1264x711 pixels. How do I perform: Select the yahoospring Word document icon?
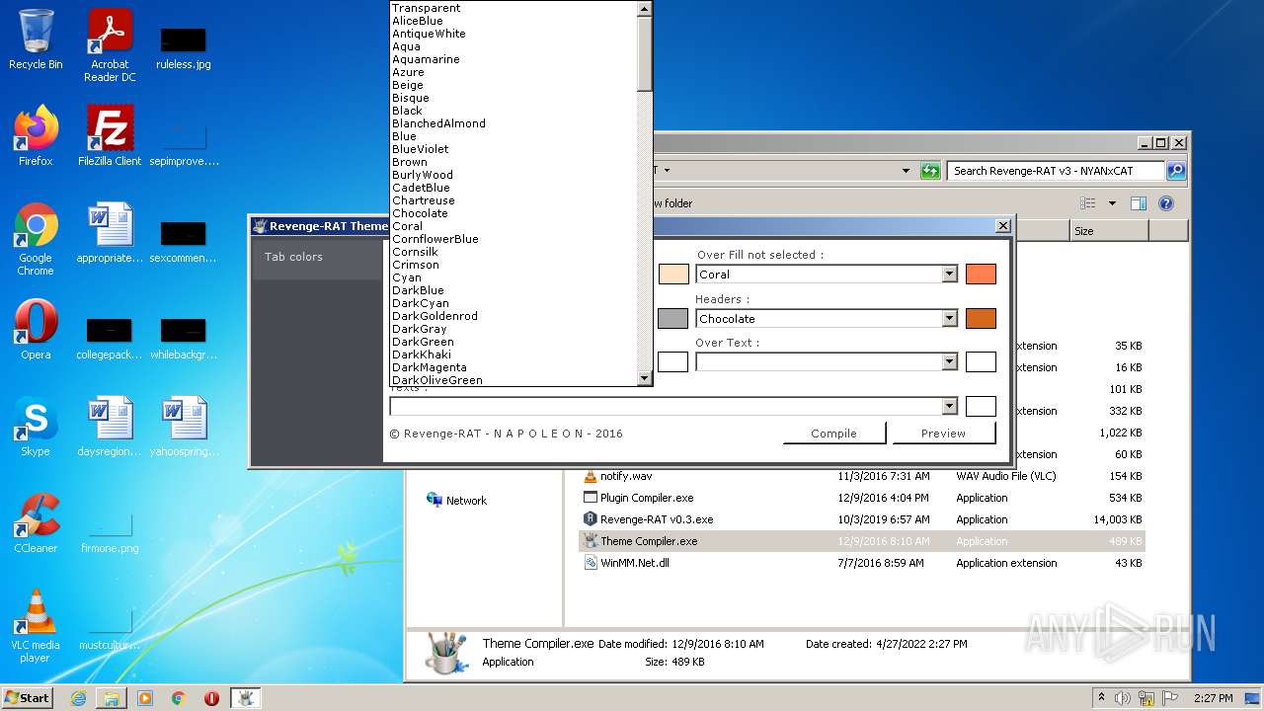click(x=184, y=427)
